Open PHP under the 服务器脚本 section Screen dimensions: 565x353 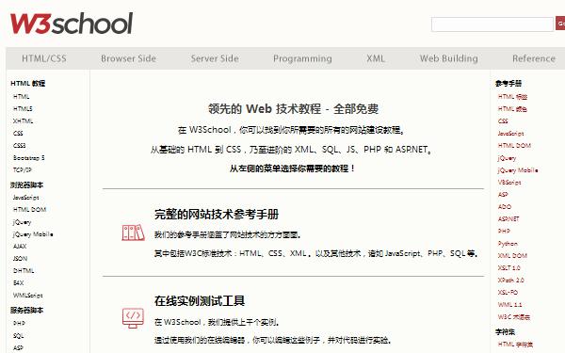coord(19,324)
